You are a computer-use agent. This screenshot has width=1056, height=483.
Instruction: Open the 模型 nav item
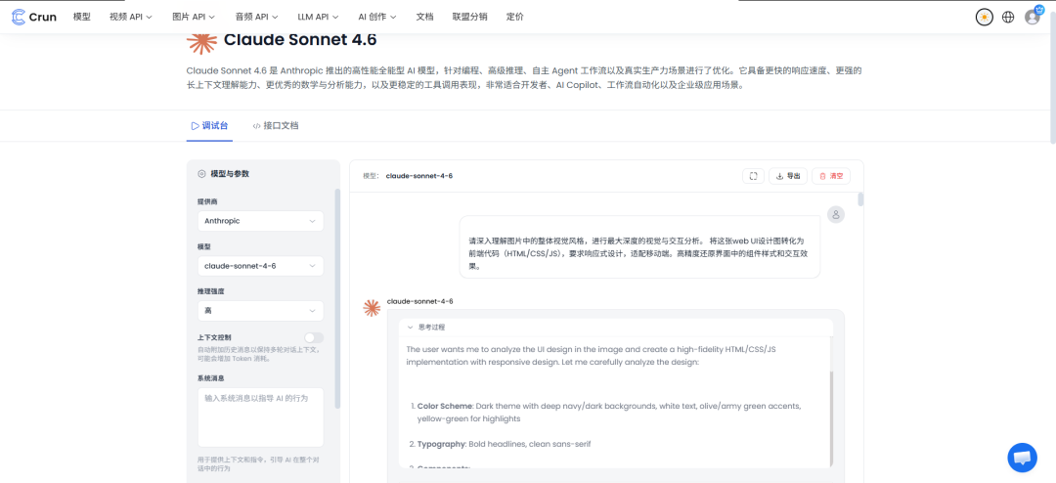pyautogui.click(x=81, y=17)
